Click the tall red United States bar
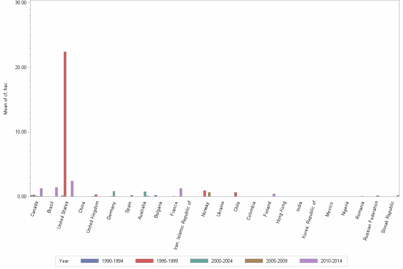The height and width of the screenshot is (269, 403). coord(65,125)
